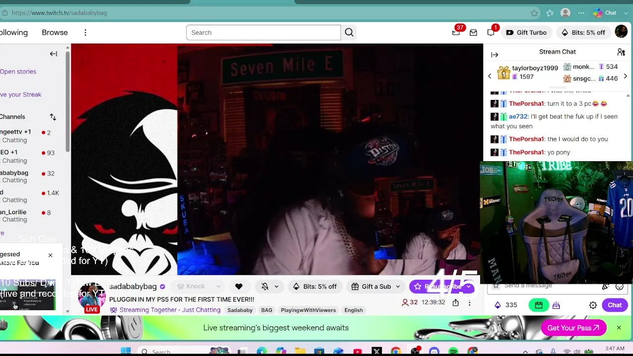Favorite this page with star icon
The width and height of the screenshot is (633, 356).
534,13
